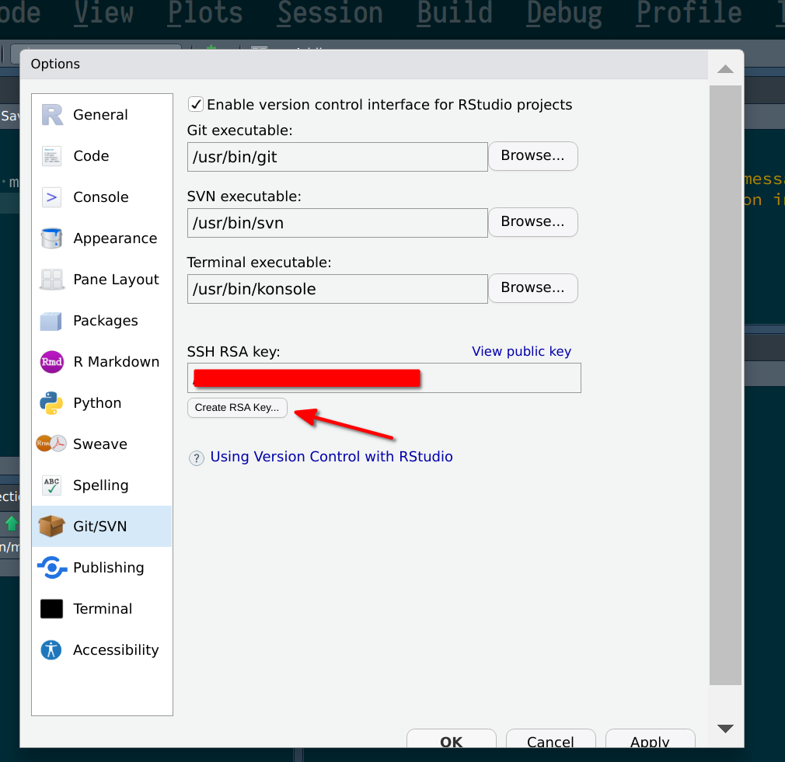The image size is (785, 762).
Task: Open the View menu in RStudio
Action: coord(103,12)
